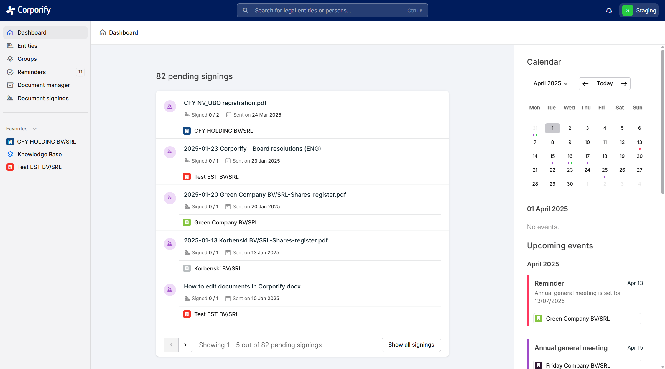
Task: Click the Show all signings button
Action: coord(411,345)
